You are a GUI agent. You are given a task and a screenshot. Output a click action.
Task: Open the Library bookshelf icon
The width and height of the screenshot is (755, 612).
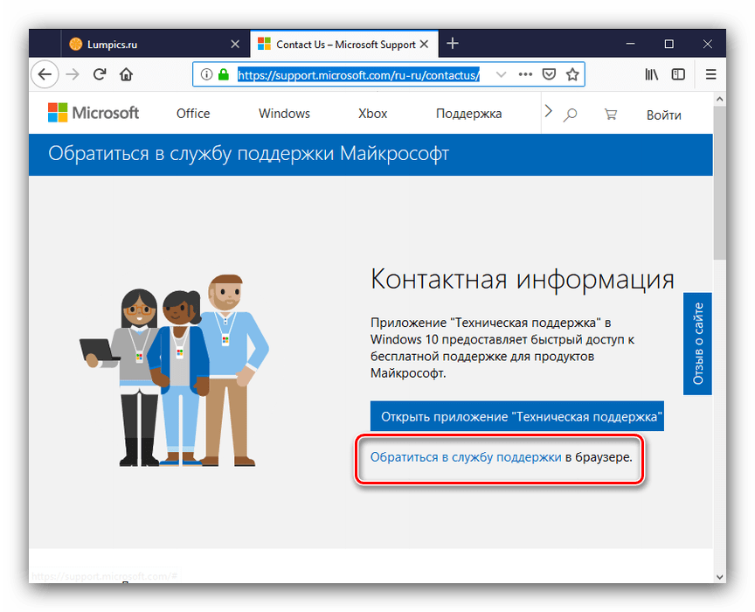[x=652, y=74]
